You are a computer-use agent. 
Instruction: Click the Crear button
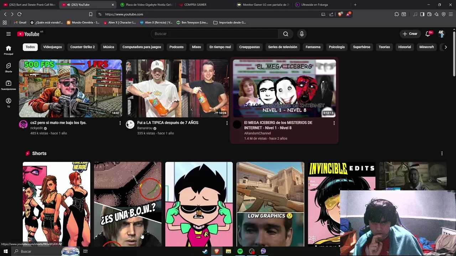click(410, 34)
